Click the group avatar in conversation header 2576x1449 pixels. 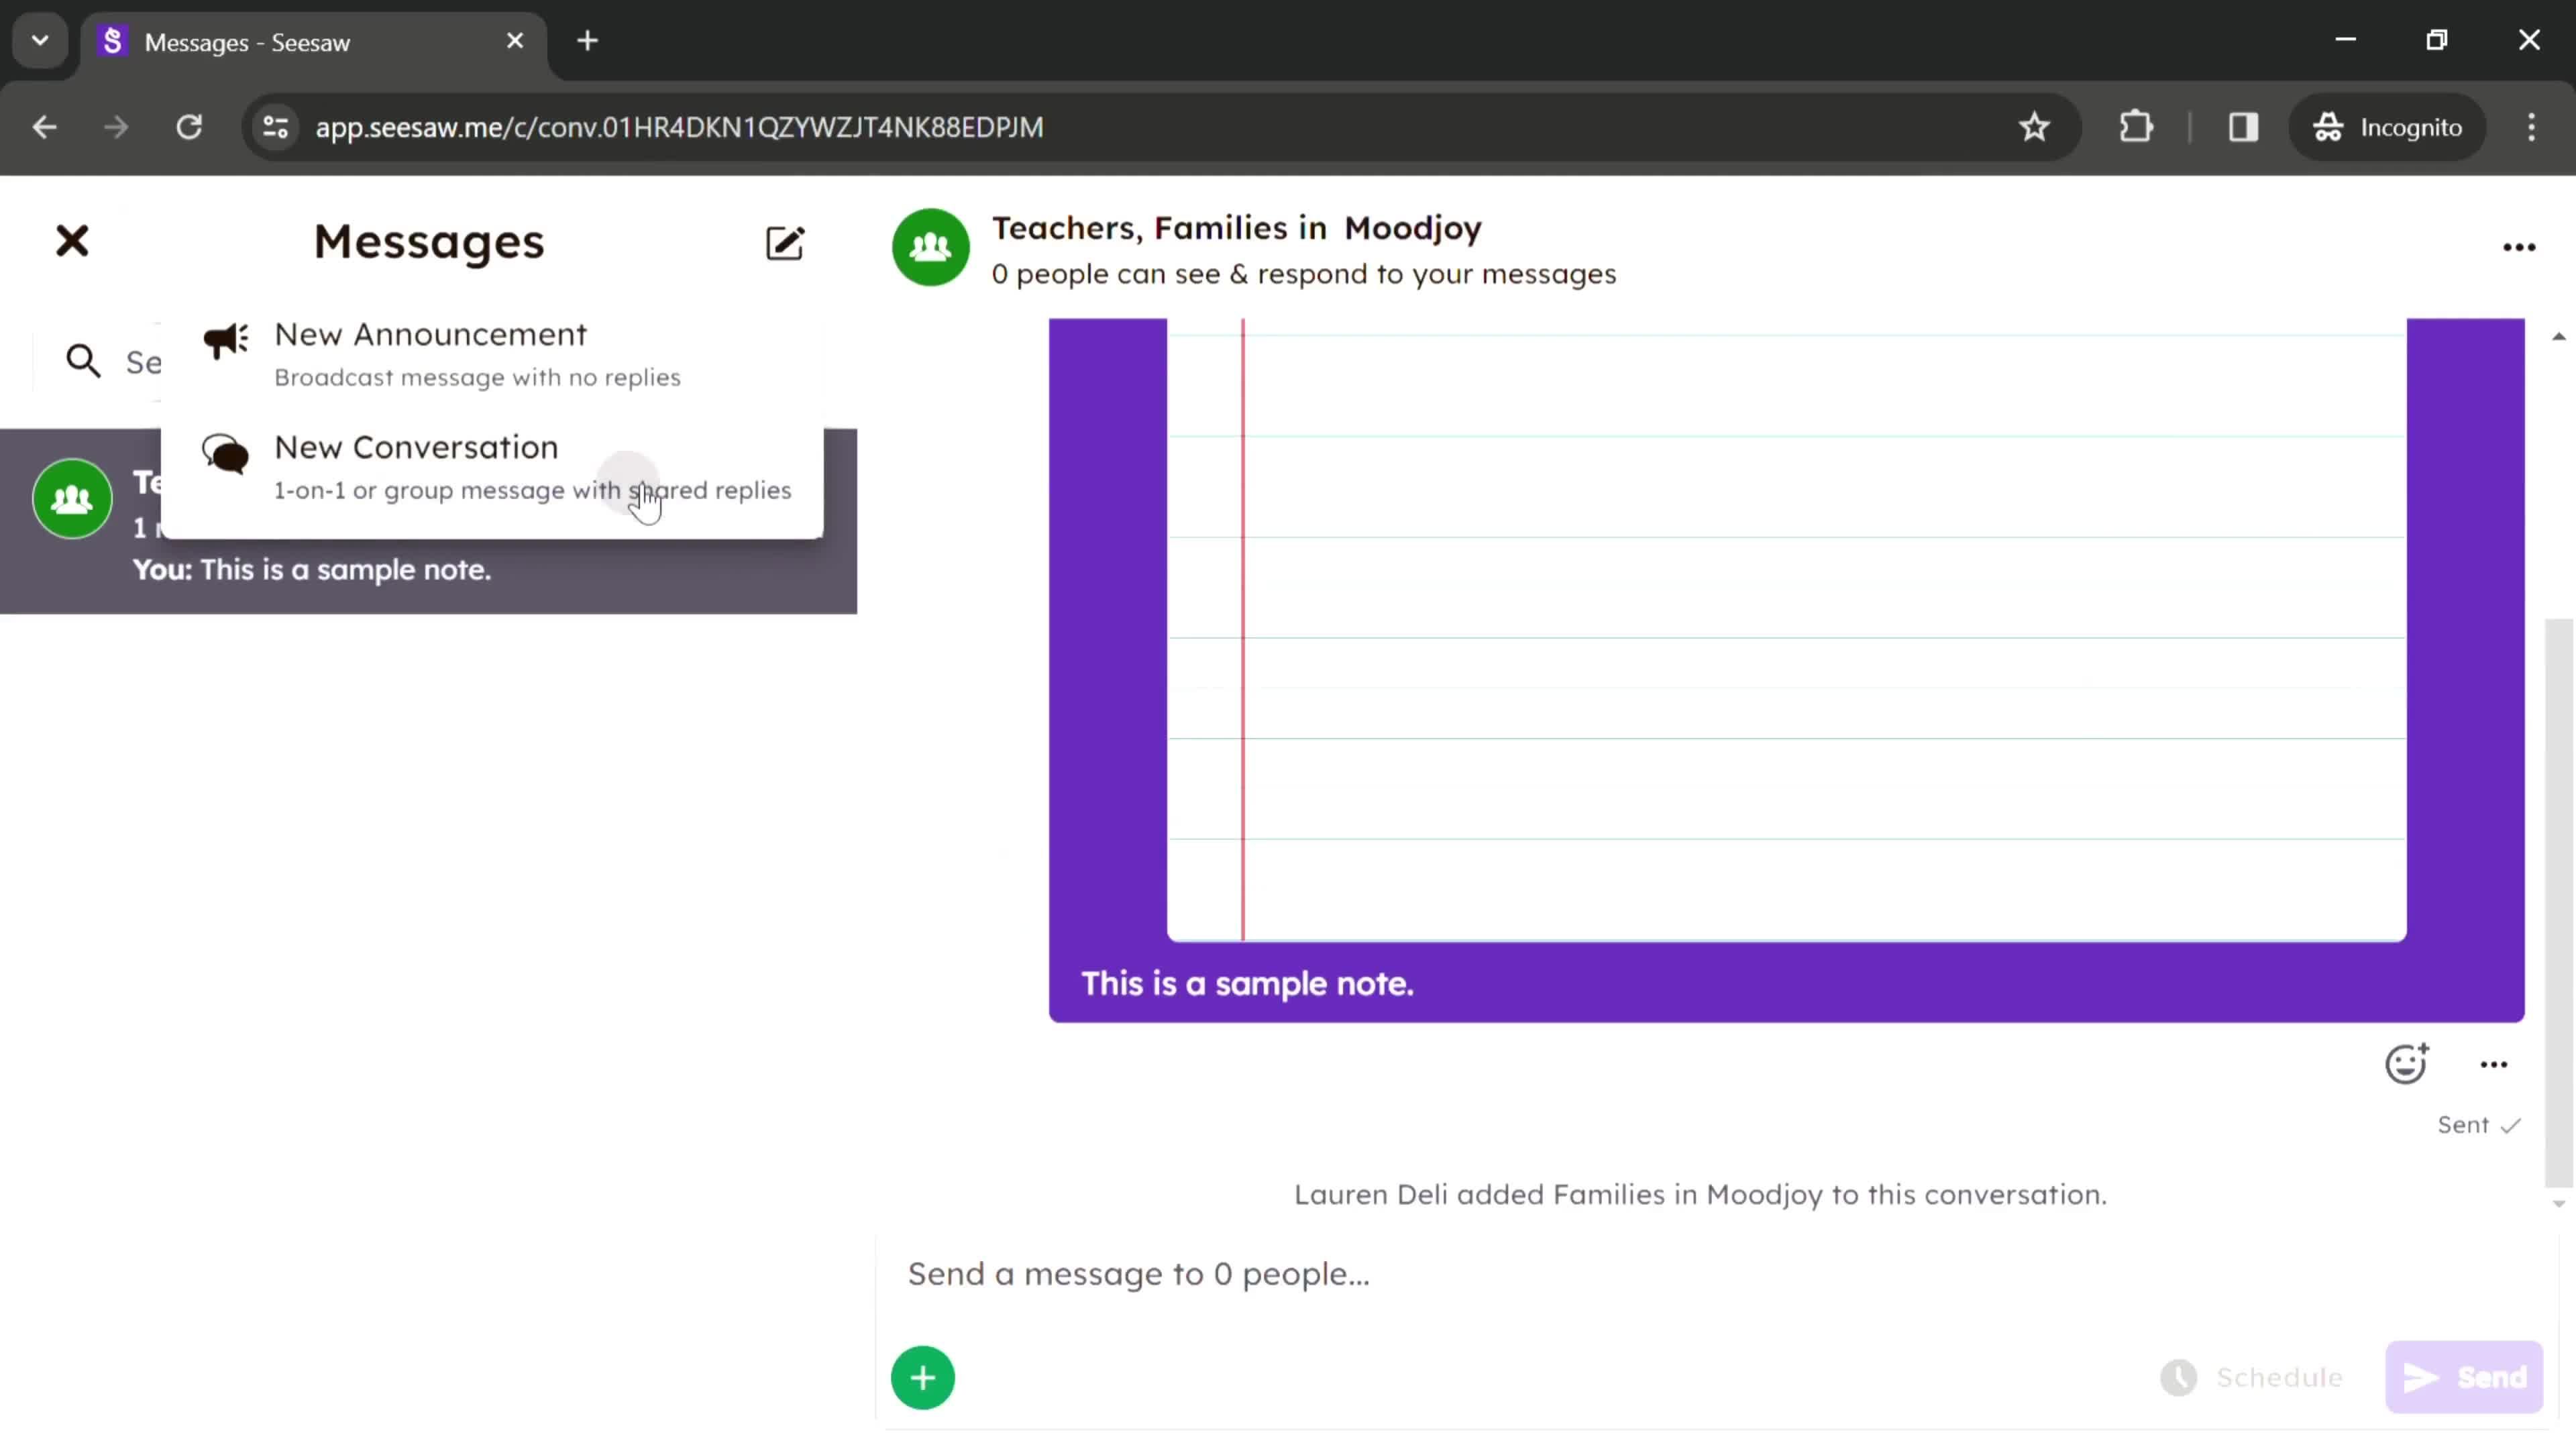click(x=931, y=247)
